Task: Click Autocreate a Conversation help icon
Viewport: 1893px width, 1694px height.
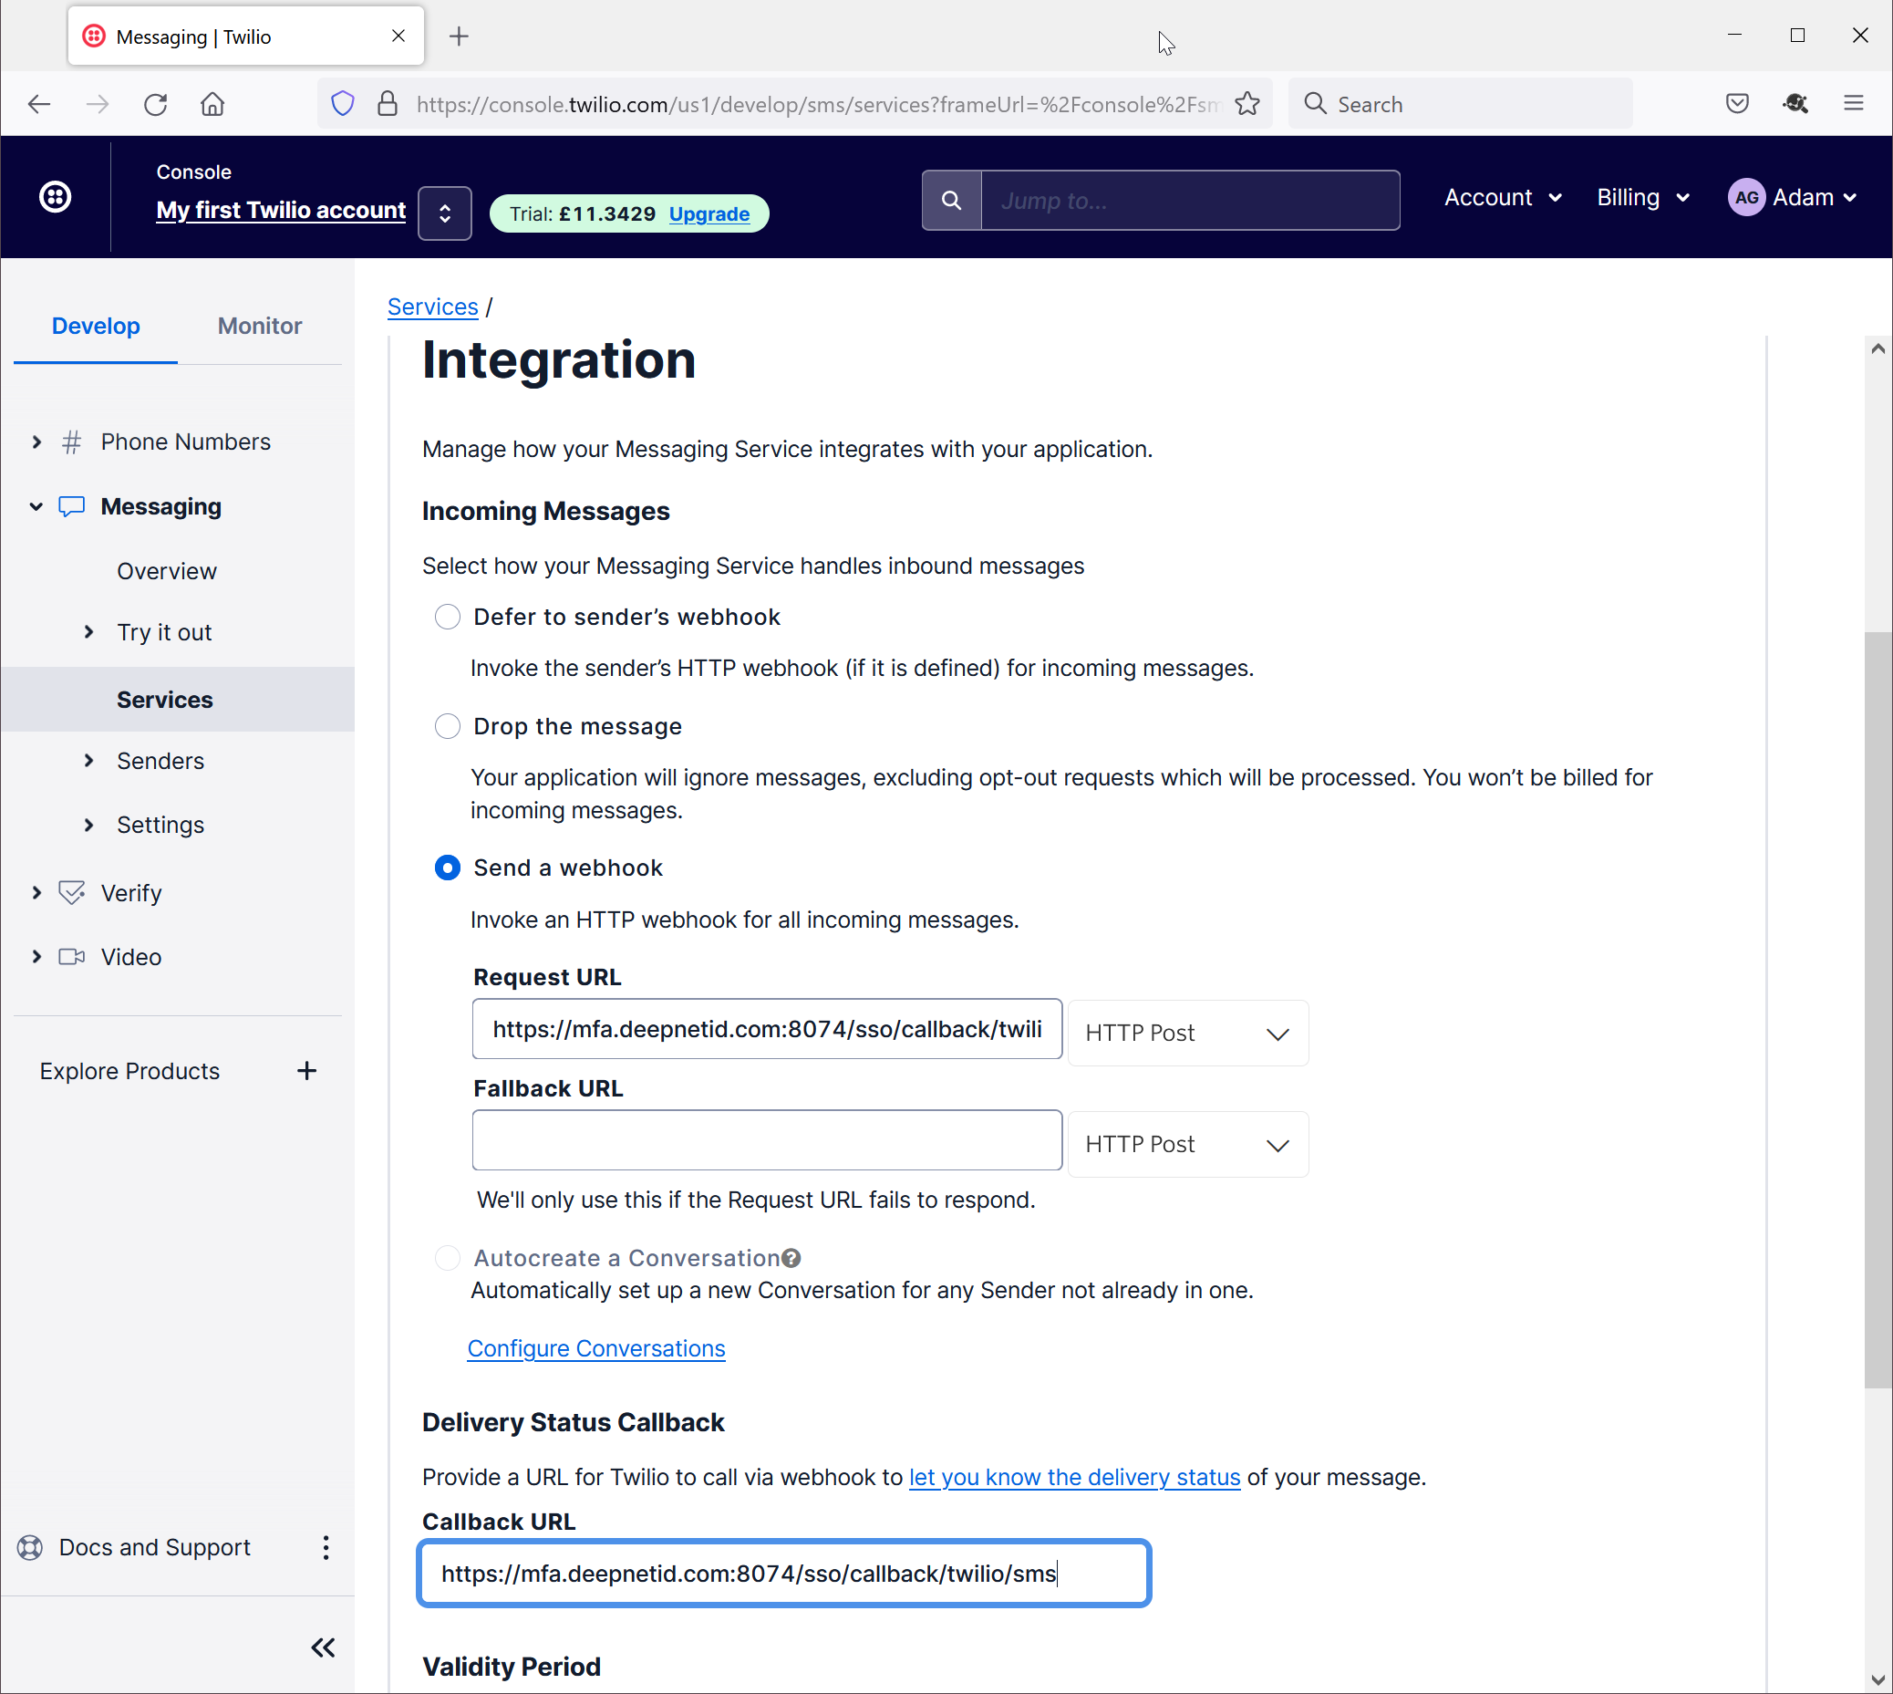Action: [791, 1257]
